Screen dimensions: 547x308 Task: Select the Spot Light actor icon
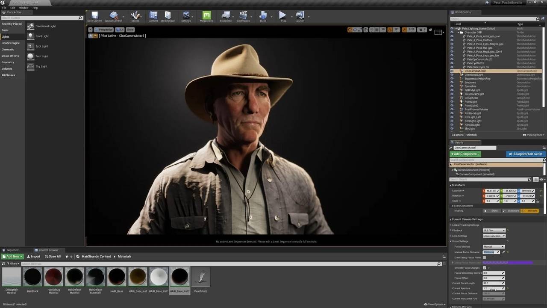pyautogui.click(x=31, y=46)
